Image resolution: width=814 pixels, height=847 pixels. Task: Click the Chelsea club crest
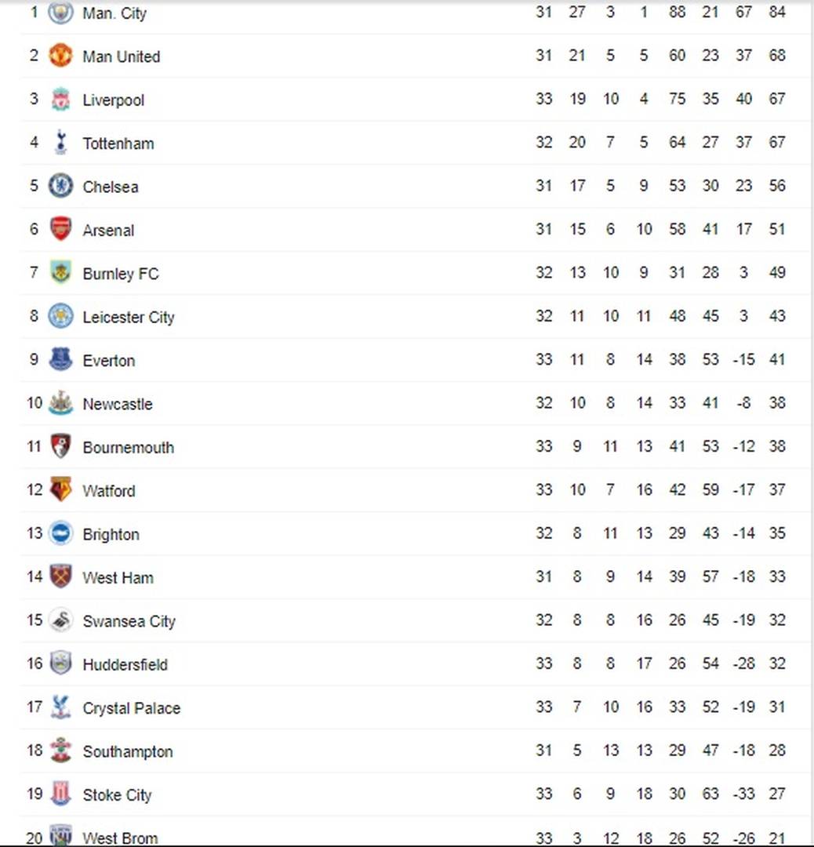click(x=60, y=186)
